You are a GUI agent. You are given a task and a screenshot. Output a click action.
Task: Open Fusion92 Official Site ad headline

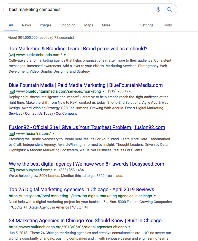coord(87,127)
